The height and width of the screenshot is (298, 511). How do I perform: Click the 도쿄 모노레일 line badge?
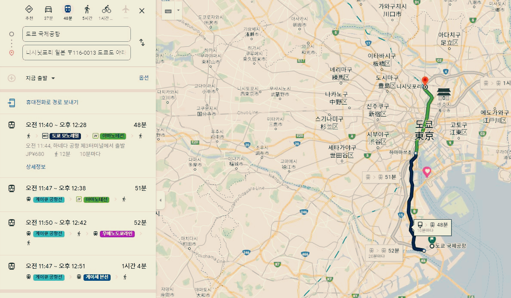point(65,136)
